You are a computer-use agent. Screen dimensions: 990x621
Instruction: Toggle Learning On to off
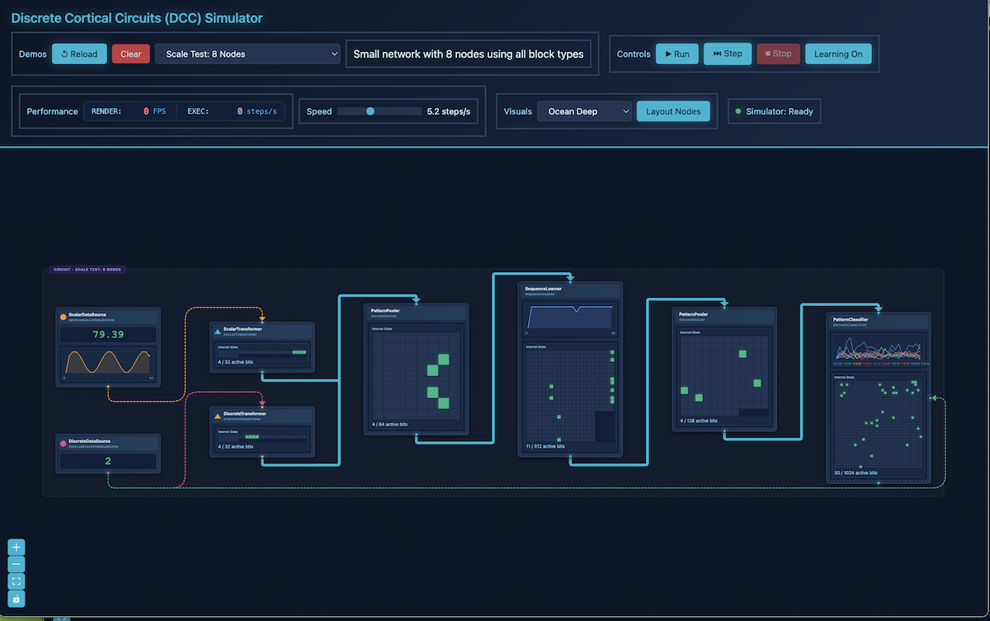click(x=838, y=54)
